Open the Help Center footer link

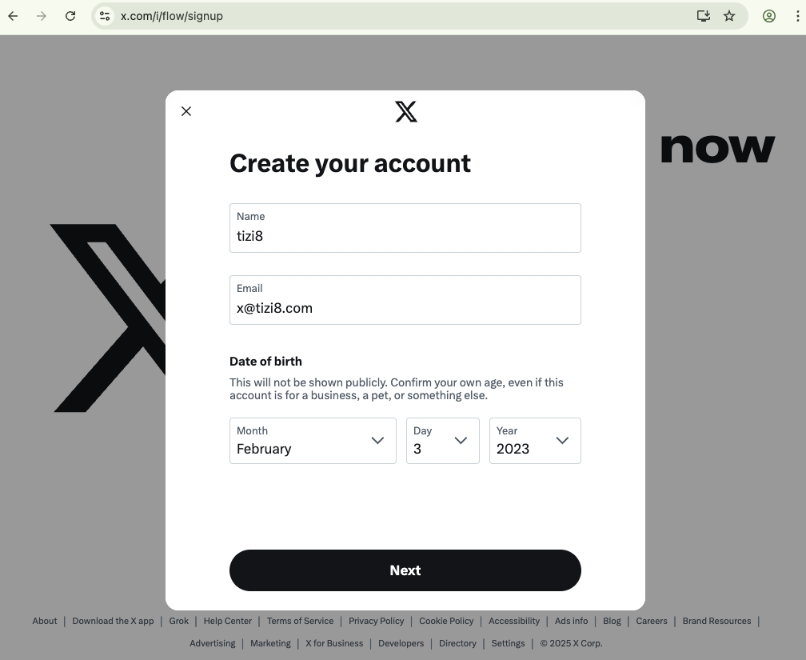pos(228,621)
